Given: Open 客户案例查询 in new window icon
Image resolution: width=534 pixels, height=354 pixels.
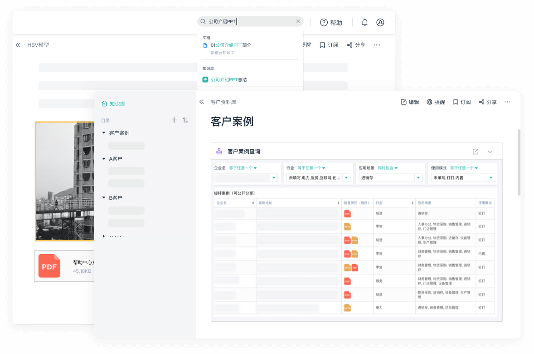Looking at the screenshot, I should click(x=476, y=152).
